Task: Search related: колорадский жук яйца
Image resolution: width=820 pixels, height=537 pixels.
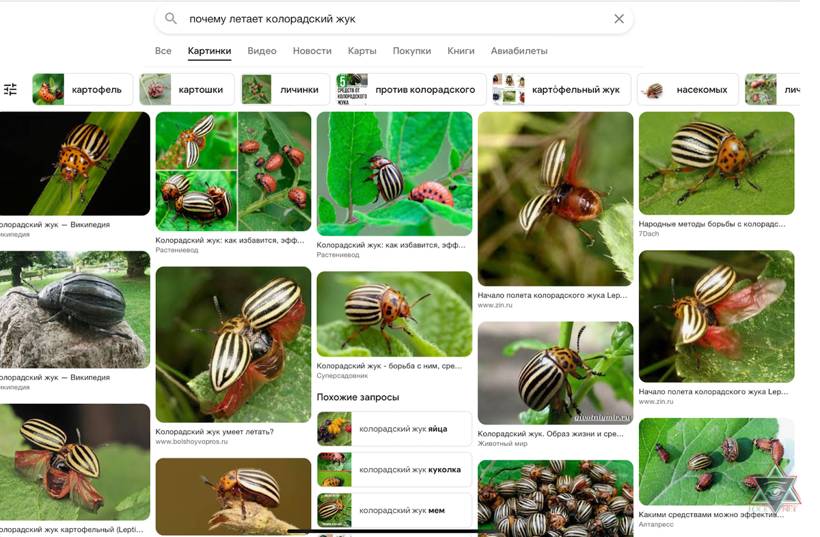Action: click(x=394, y=429)
